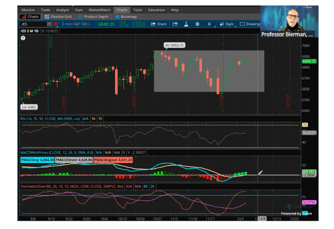Click the exclamation alert icon on chart
This screenshot has height=229, width=334.
coord(23,38)
